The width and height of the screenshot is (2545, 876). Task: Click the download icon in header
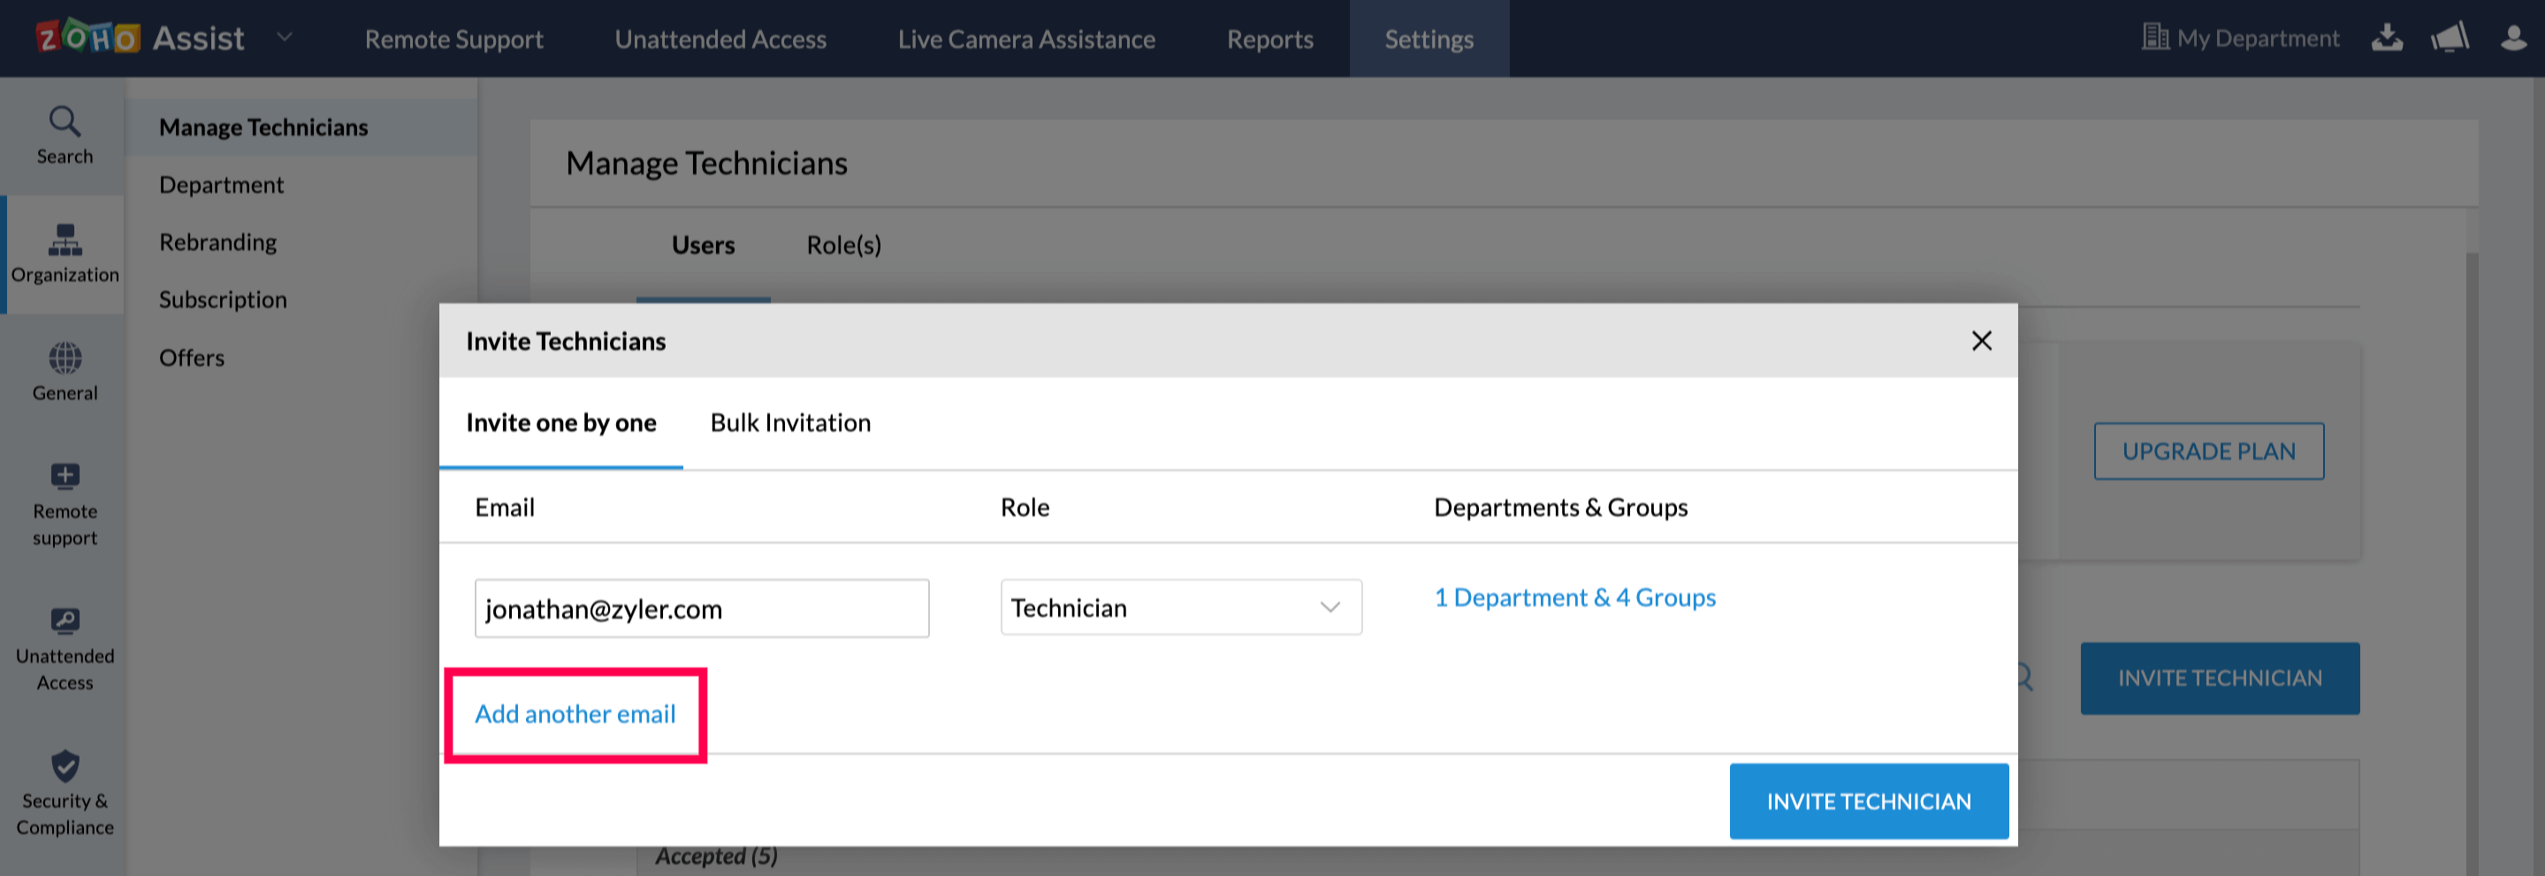[2387, 39]
